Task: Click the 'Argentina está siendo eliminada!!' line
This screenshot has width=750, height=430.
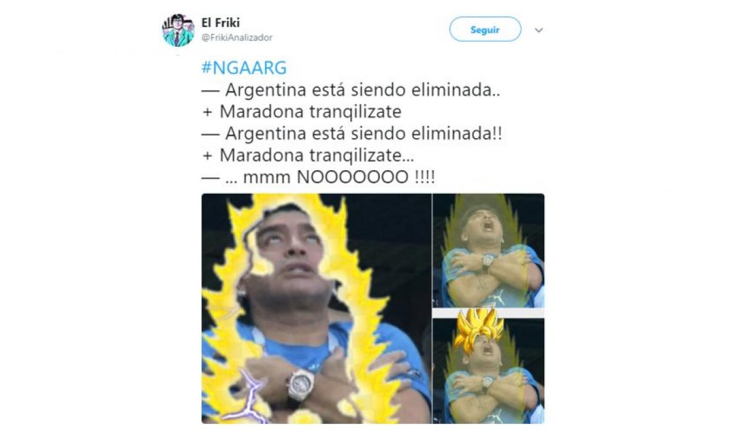Action: (x=352, y=134)
